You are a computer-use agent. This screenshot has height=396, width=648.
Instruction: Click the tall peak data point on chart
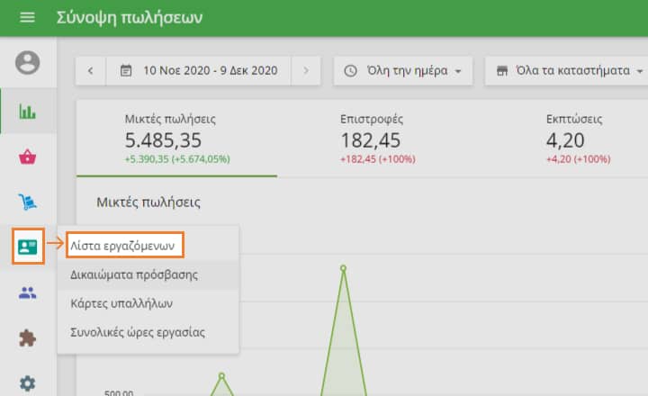(343, 268)
